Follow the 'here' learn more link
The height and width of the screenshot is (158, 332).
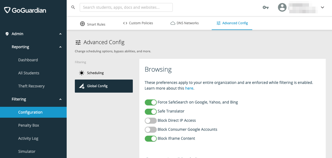pyautogui.click(x=189, y=88)
